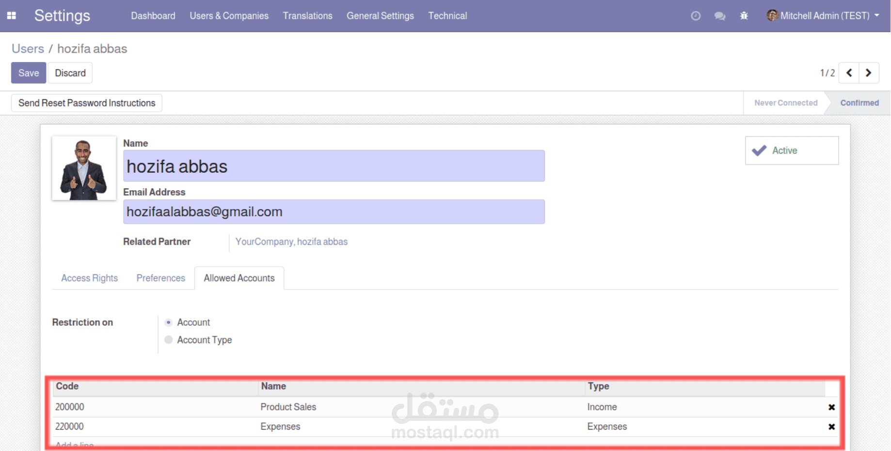Click the account code 220000

click(69, 426)
